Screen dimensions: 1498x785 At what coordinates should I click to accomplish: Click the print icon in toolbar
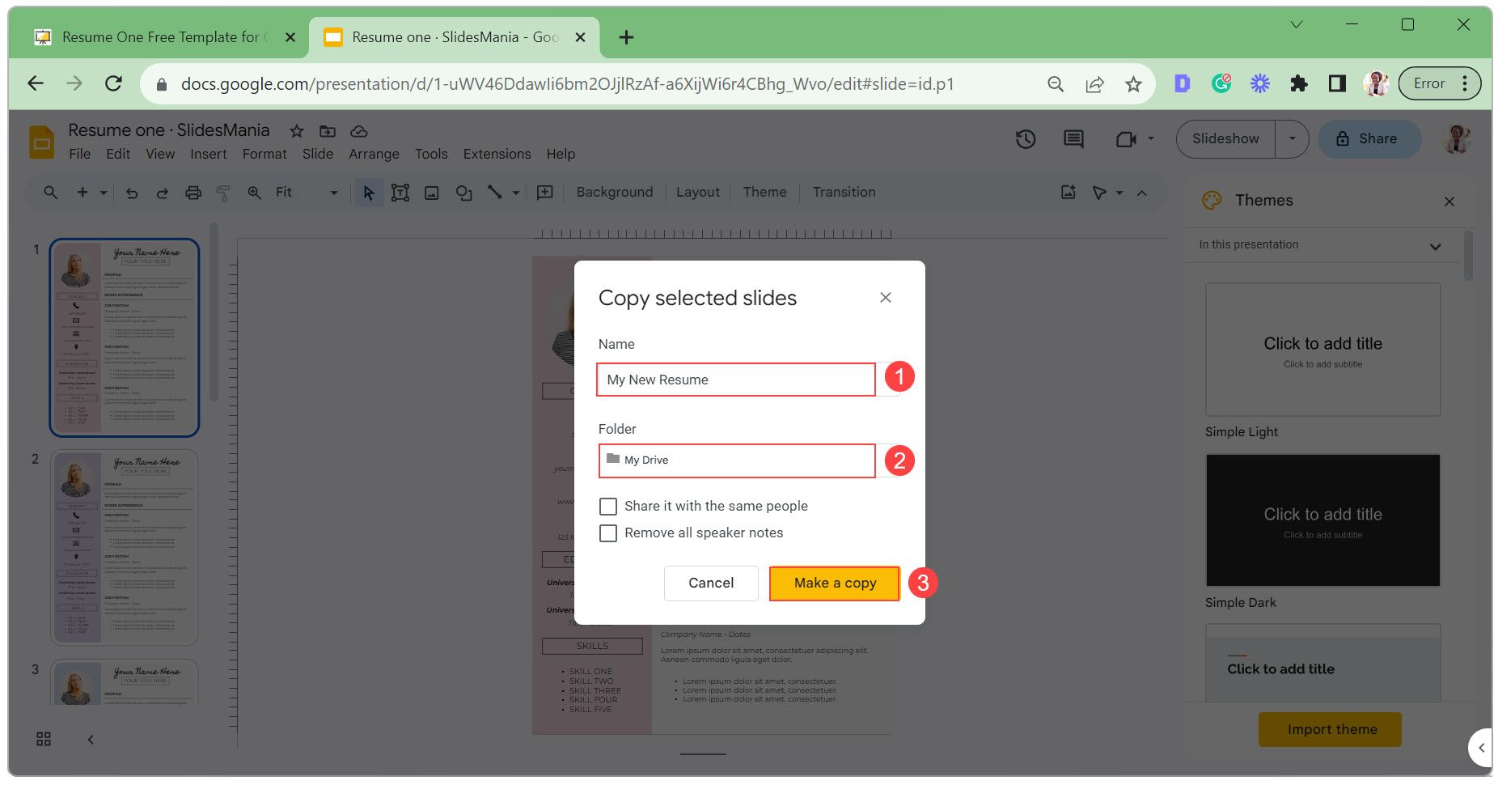[193, 193]
